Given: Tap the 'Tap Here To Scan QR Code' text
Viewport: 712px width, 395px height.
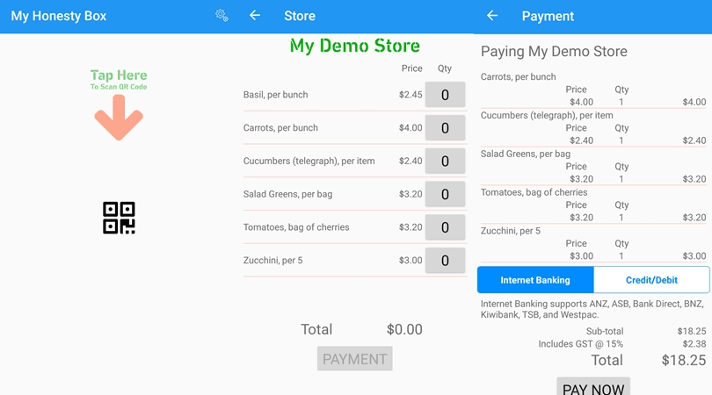Looking at the screenshot, I should [x=119, y=79].
